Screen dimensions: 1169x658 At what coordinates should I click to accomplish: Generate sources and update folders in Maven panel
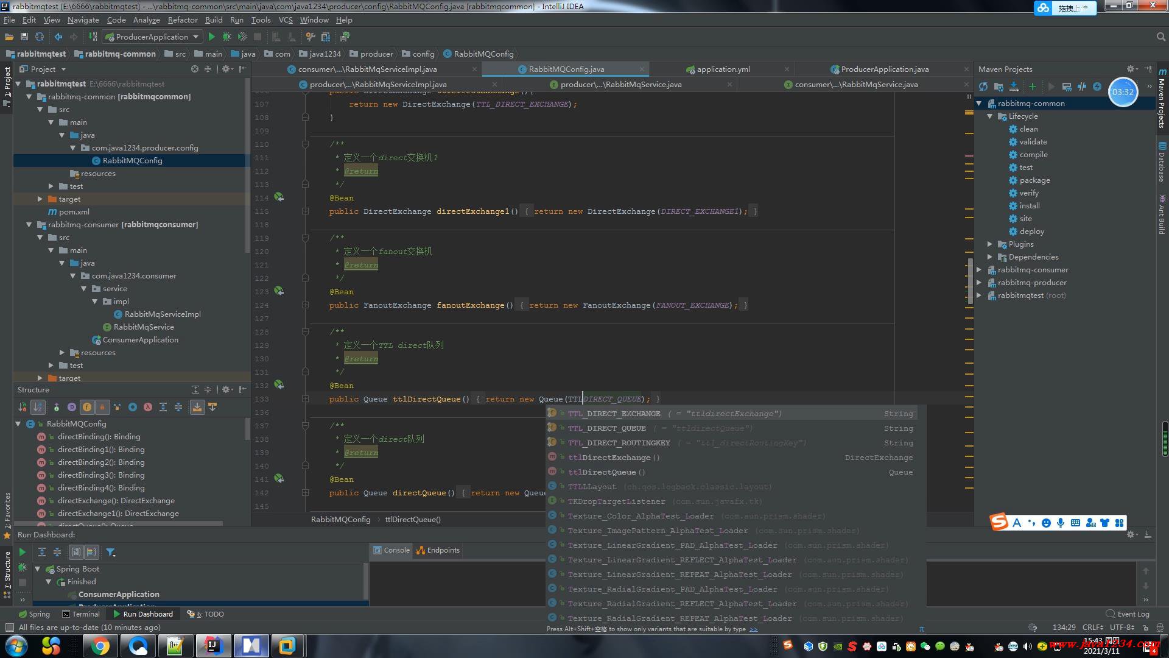pyautogui.click(x=999, y=87)
